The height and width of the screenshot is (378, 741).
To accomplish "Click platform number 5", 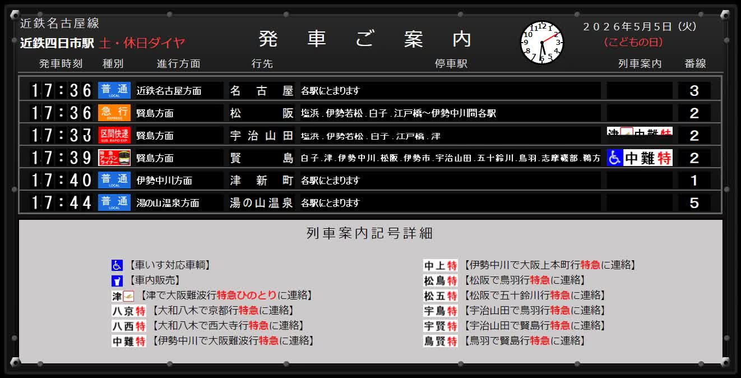I will (x=694, y=202).
